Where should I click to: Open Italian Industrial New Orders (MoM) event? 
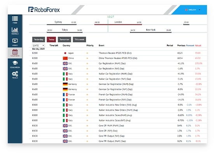[118, 110]
